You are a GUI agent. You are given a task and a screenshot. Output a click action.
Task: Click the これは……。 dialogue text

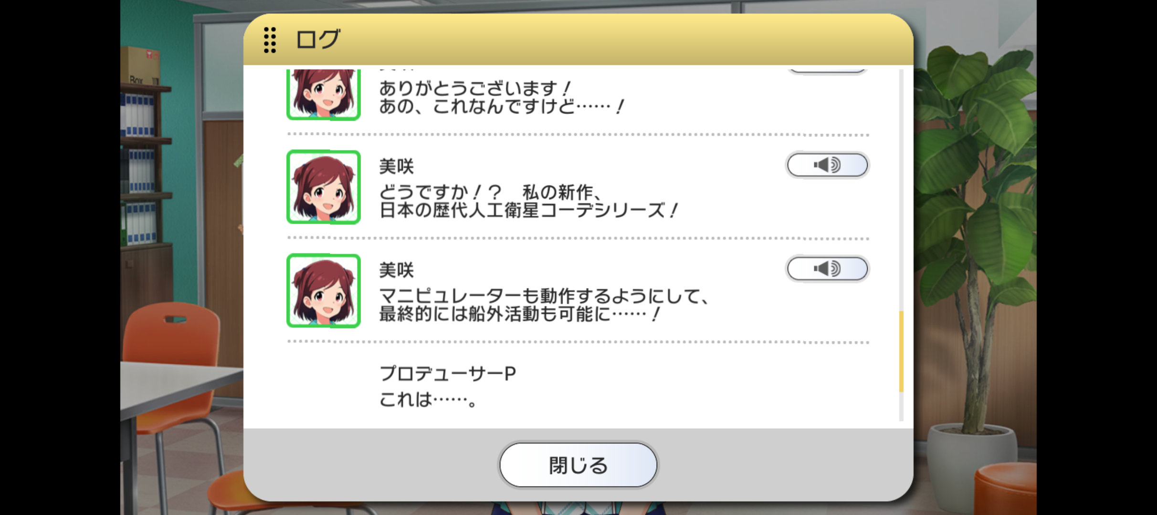pos(428,400)
